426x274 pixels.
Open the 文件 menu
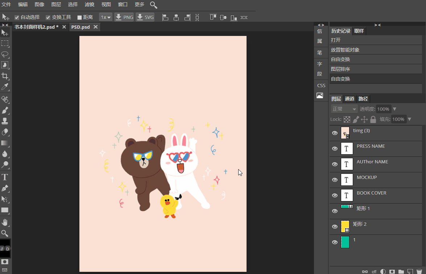coord(6,5)
